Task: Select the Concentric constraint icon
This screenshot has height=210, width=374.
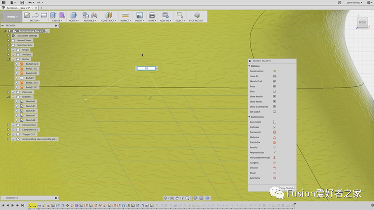Action: pyautogui.click(x=275, y=132)
